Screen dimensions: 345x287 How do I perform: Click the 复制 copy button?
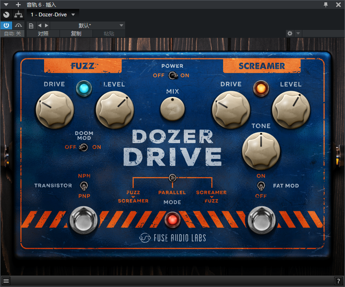pyautogui.click(x=76, y=34)
